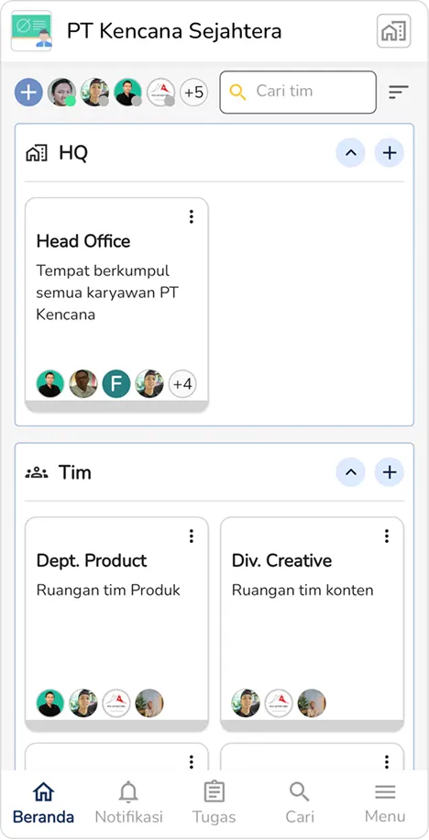Click the Tim people group icon
Screen dimensions: 429x840
(x=37, y=472)
